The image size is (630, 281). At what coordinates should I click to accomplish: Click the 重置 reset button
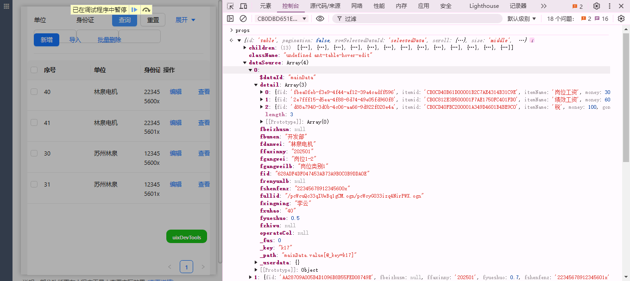(x=153, y=20)
